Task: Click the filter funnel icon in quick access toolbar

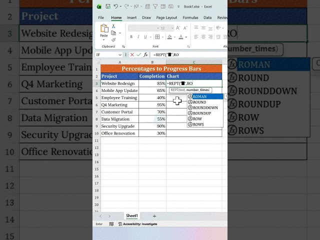Action: (x=155, y=6)
